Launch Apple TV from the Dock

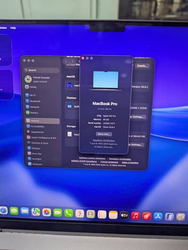point(124,216)
